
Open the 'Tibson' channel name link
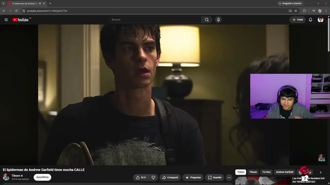point(16,176)
